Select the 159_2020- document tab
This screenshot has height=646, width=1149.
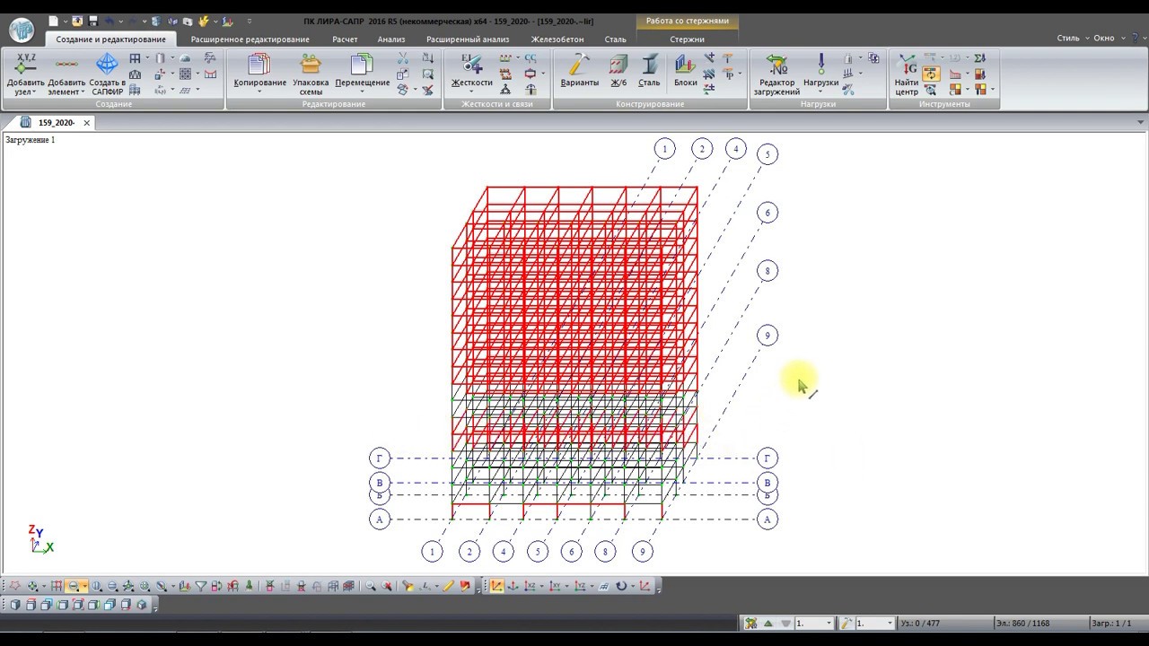[57, 123]
